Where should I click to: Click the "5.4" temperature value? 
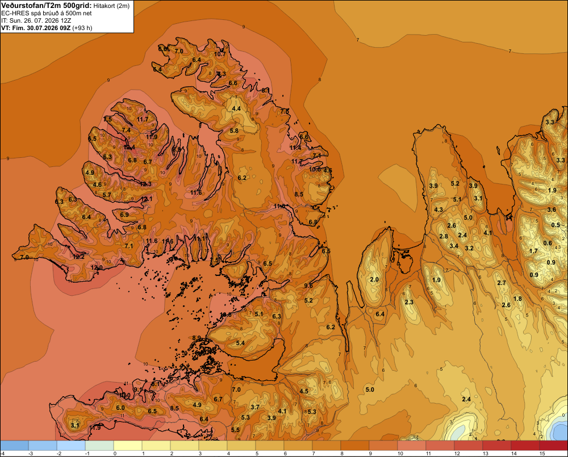pos(240,343)
